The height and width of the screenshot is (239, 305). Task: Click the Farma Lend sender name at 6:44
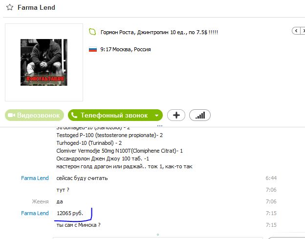(x=35, y=178)
